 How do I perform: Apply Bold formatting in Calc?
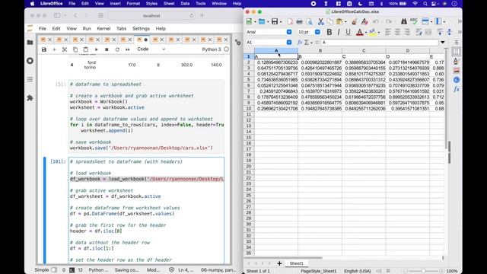[x=329, y=32]
